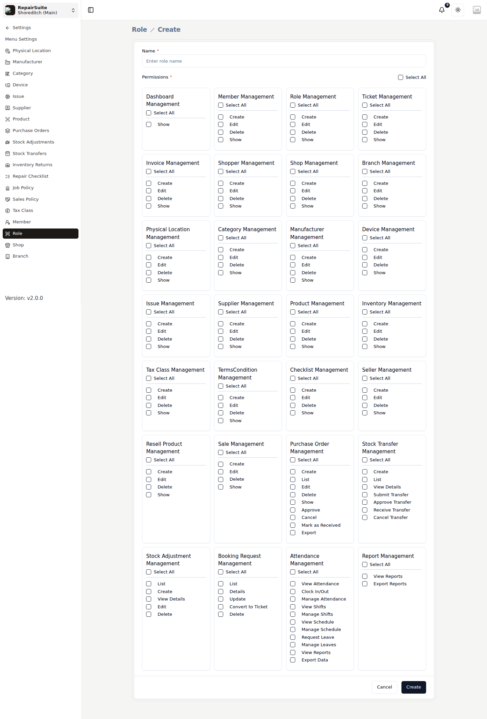Enable Clock In/Out under Attendance Management

click(293, 592)
